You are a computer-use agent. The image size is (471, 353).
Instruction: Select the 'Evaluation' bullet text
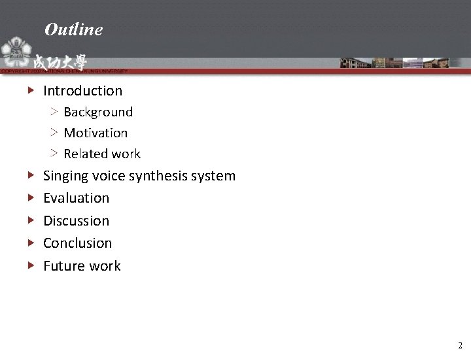click(x=77, y=198)
